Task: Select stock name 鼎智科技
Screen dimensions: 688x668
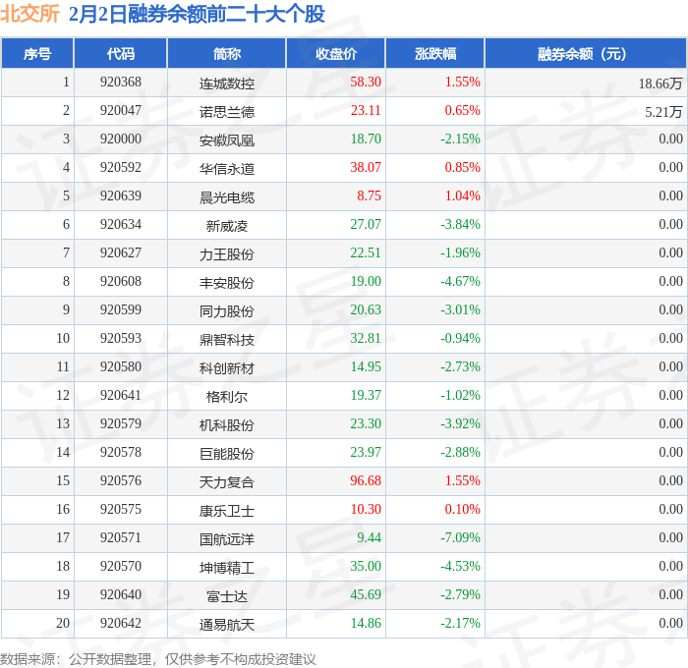Action: pyautogui.click(x=226, y=340)
